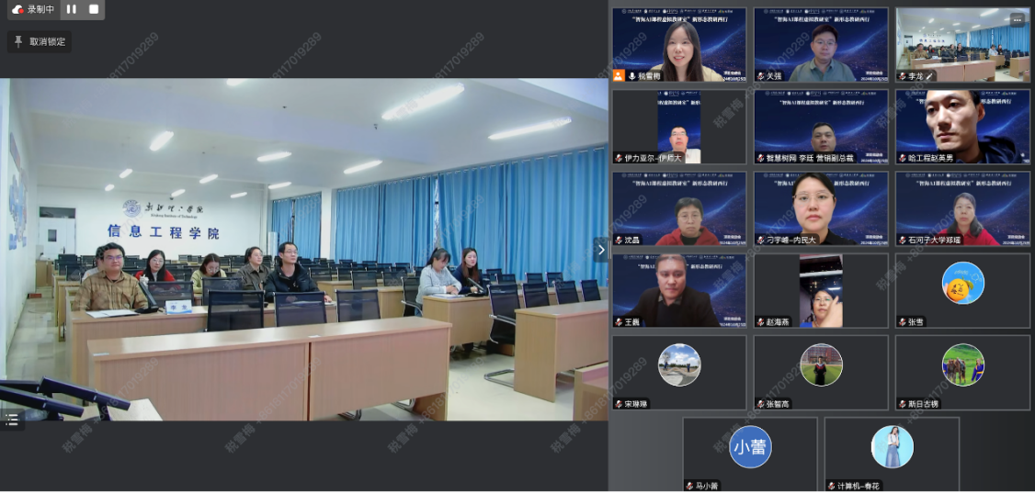Screen dimensions: 1035x493
Task: Click the 录制中 cloud recording indicator
Action: tap(34, 9)
